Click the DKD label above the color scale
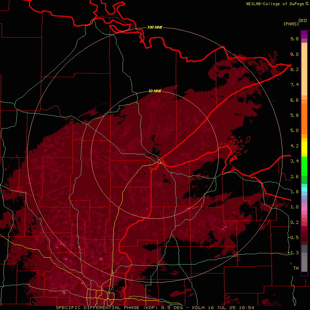This screenshot has width=310, height=310. (x=303, y=21)
